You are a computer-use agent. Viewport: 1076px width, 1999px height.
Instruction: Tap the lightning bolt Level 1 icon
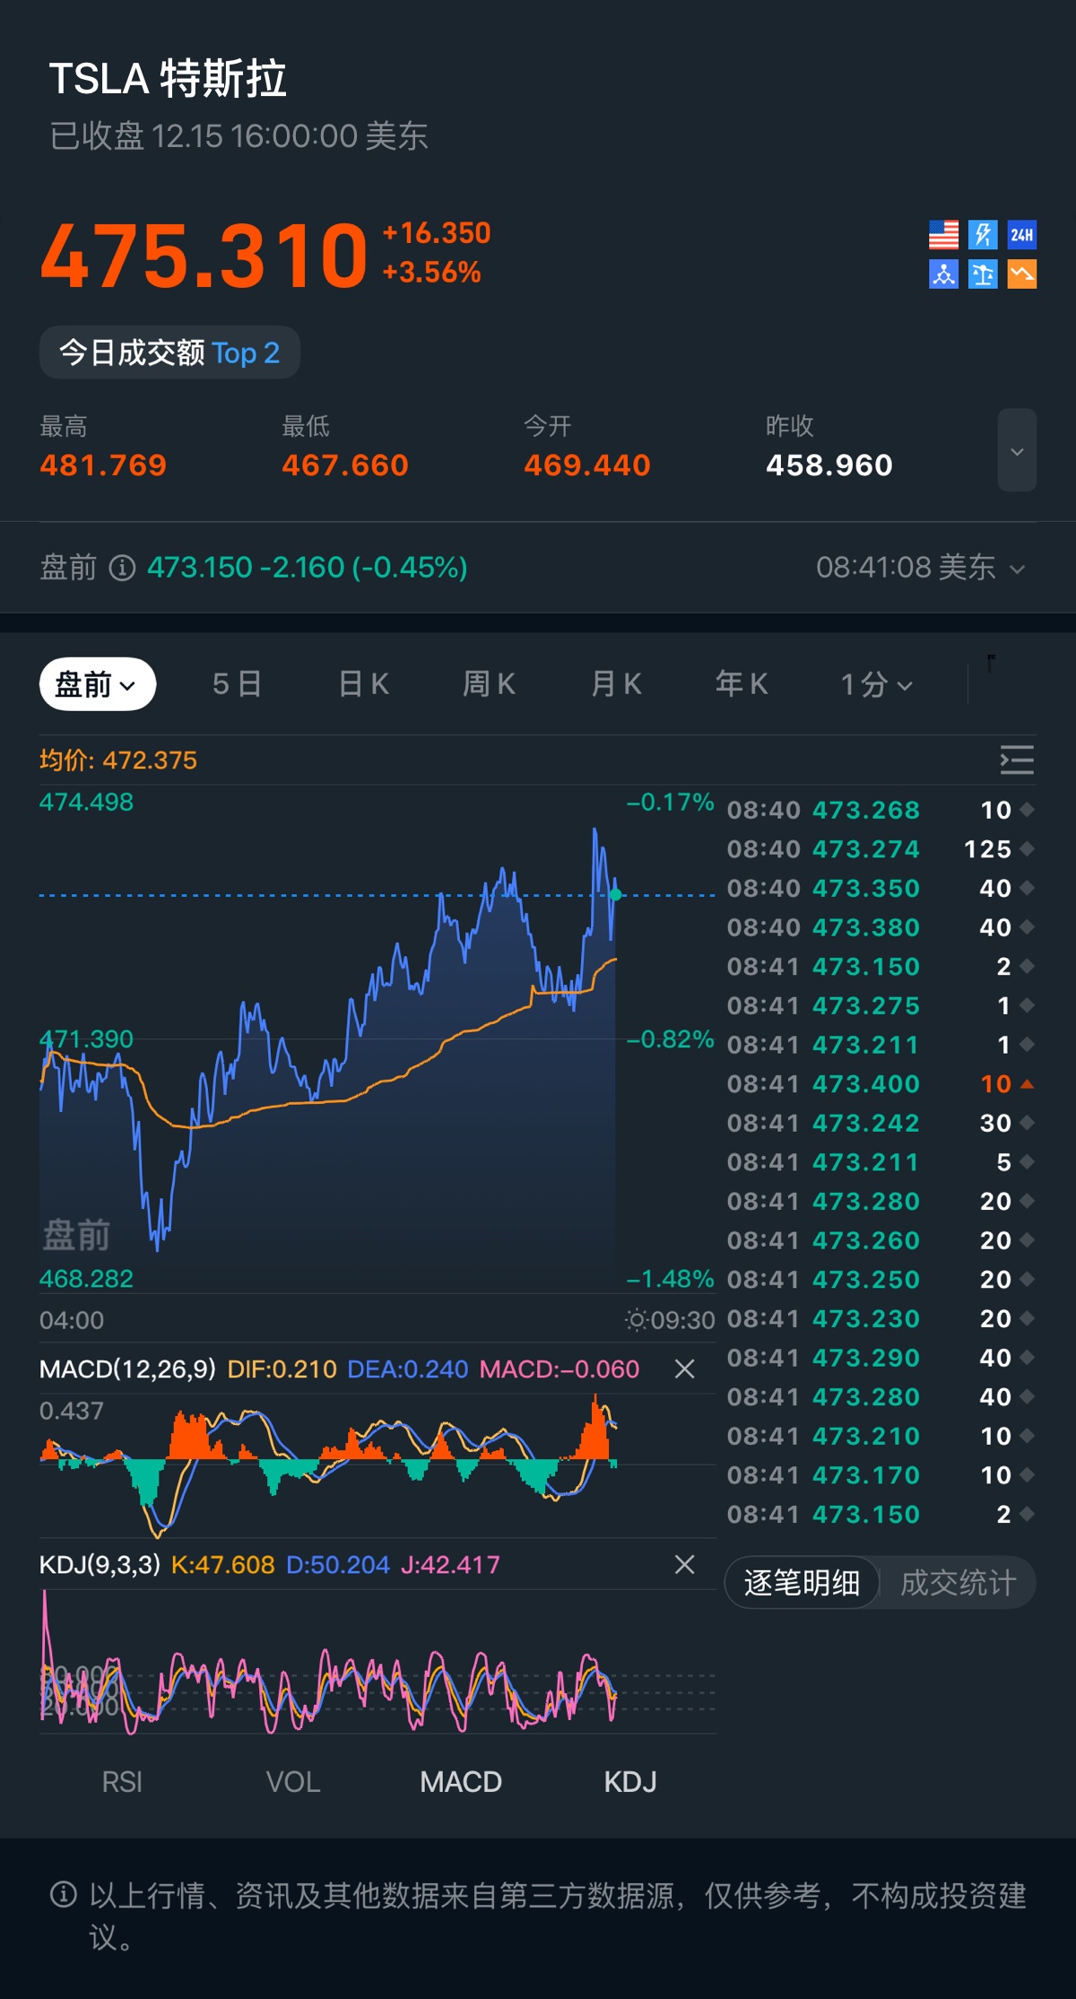983,235
